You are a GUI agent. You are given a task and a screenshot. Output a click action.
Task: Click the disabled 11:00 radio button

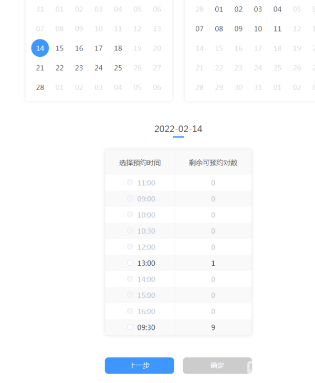coord(130,183)
